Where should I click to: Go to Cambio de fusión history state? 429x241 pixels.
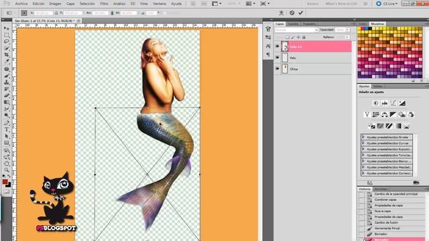[x=386, y=223]
